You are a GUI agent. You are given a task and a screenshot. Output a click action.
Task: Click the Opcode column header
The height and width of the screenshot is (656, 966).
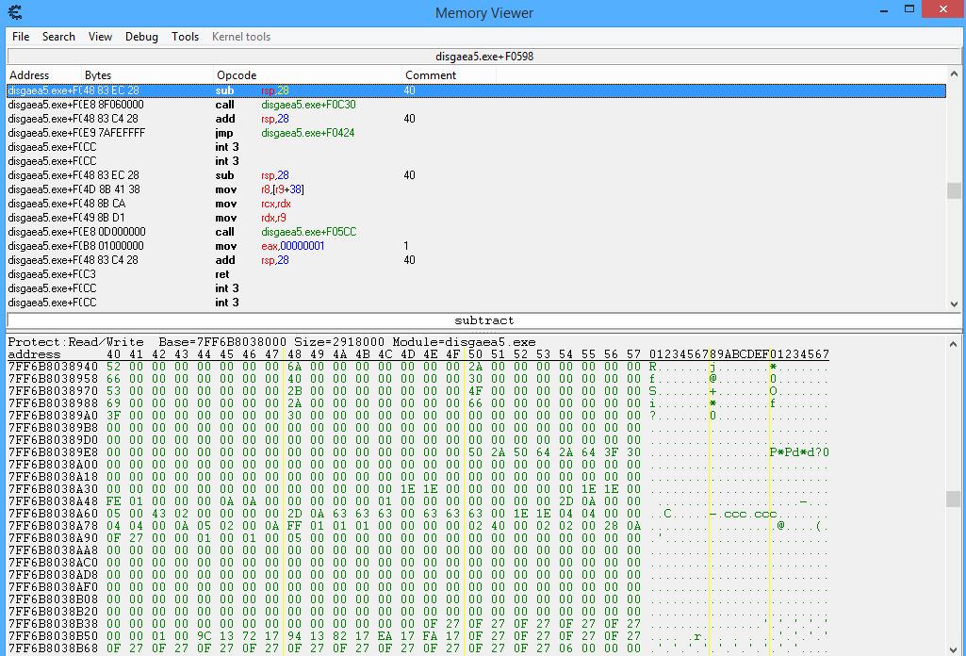coord(307,75)
